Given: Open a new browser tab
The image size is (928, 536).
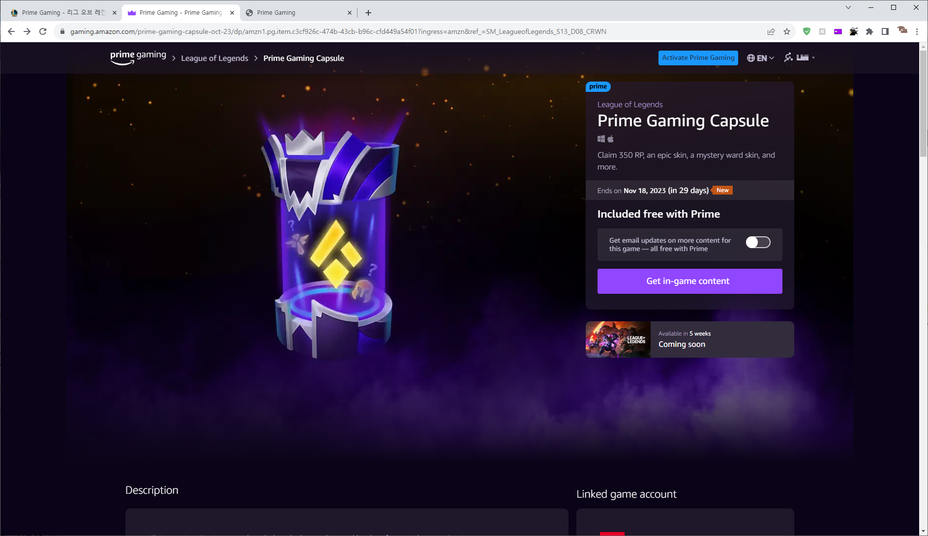Looking at the screenshot, I should pos(368,13).
